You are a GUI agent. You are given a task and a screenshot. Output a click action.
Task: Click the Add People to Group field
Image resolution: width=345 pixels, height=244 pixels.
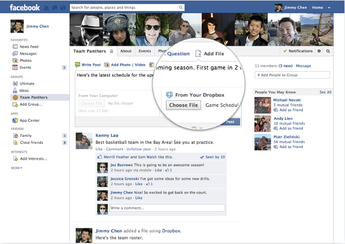click(292, 75)
